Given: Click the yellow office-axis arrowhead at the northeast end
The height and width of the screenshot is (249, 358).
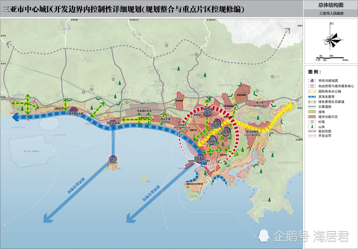Looking at the screenshot, I should (290, 106).
